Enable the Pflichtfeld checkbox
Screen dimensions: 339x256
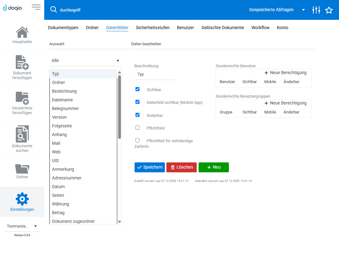point(138,128)
